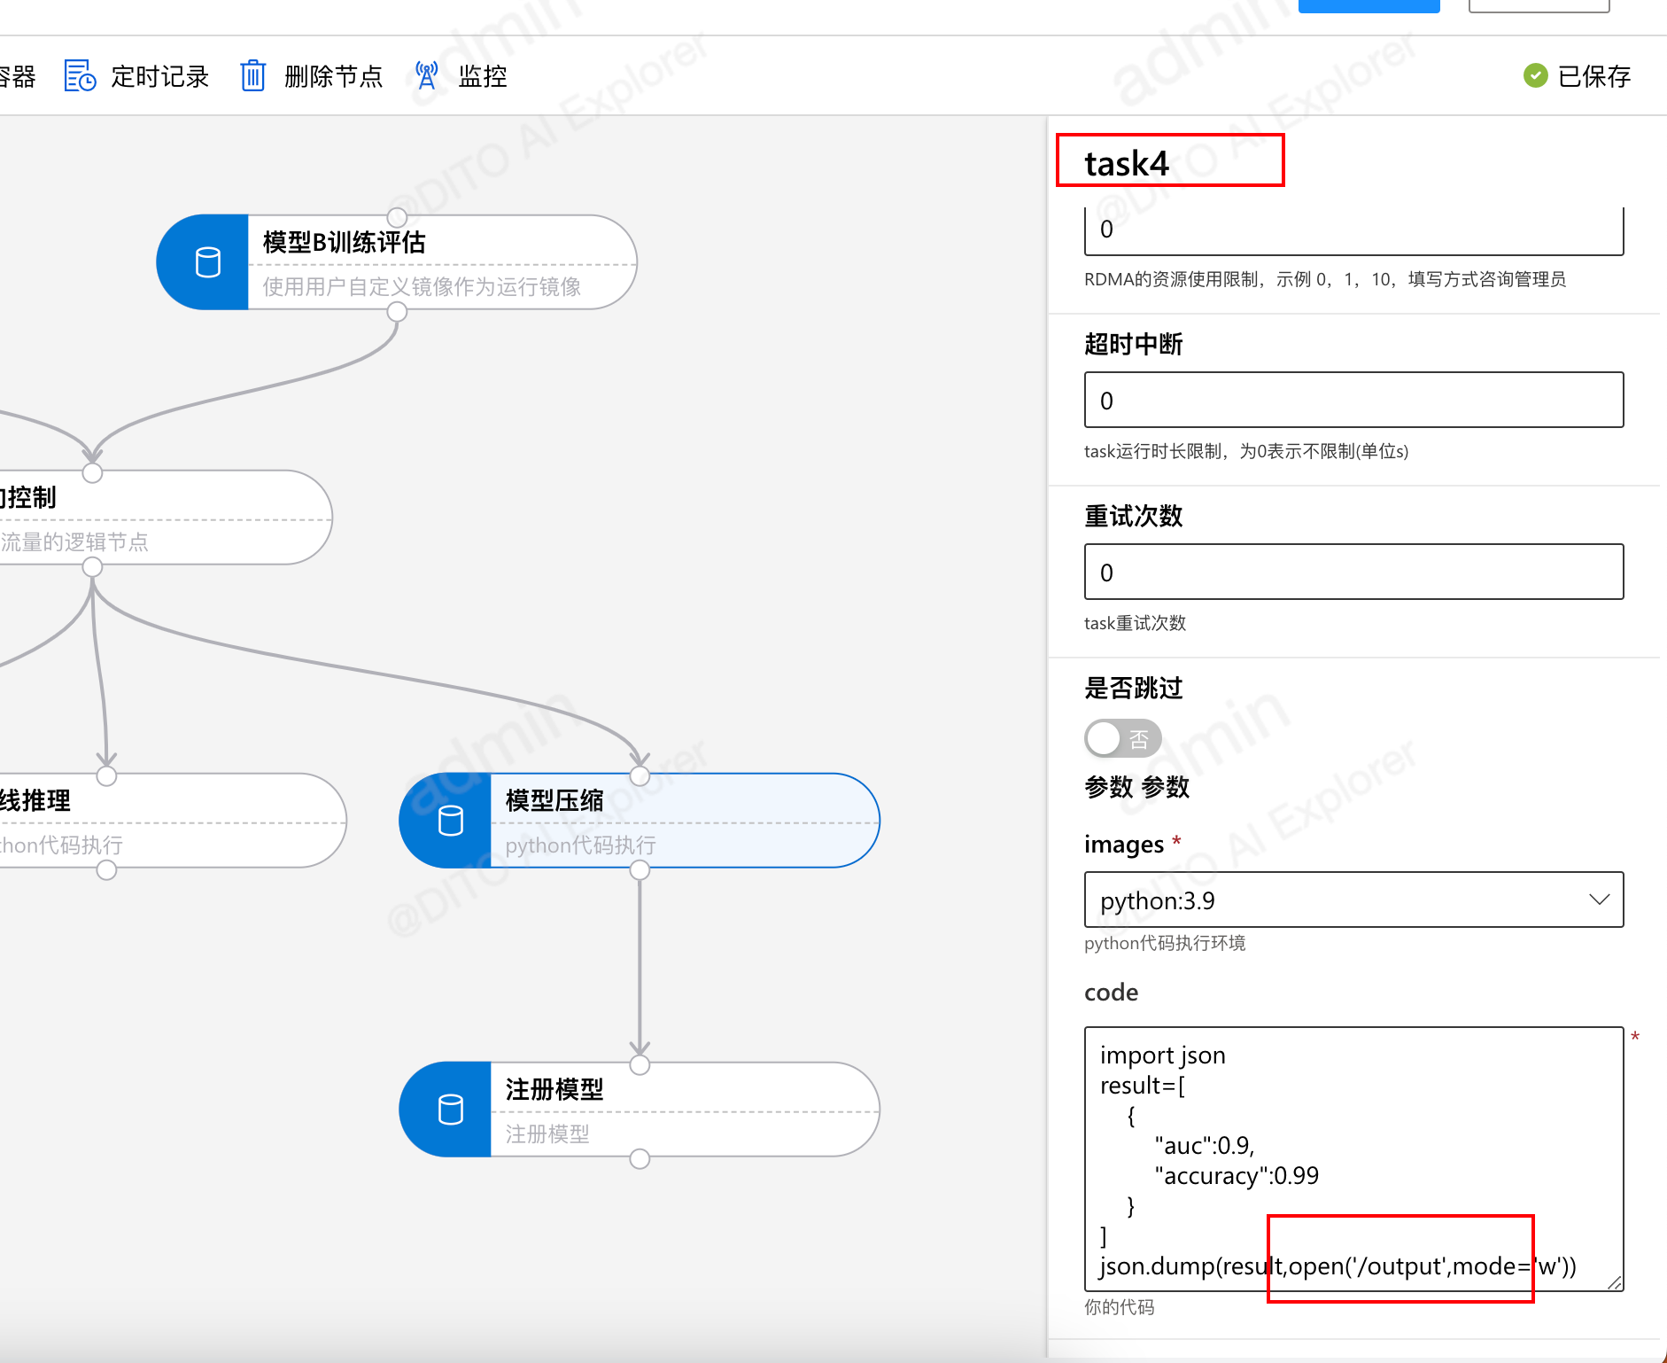Click the RDMA resource limit input field

pos(1353,230)
